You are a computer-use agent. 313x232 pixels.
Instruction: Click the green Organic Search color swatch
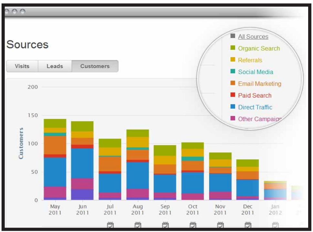(233, 47)
